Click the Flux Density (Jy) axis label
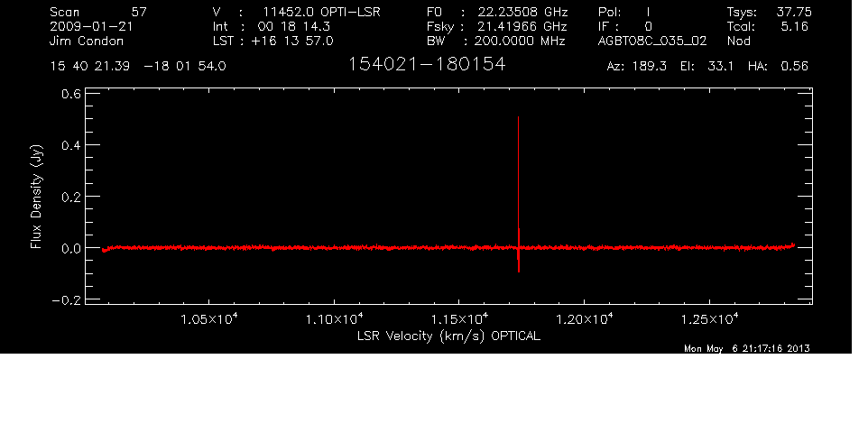Image resolution: width=868 pixels, height=442 pixels. click(36, 197)
